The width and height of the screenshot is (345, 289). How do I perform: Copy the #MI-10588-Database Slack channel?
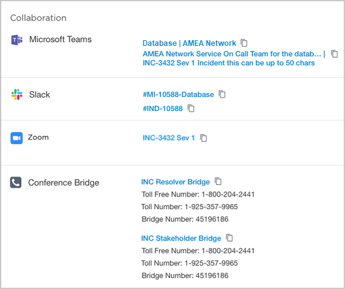pyautogui.click(x=222, y=94)
